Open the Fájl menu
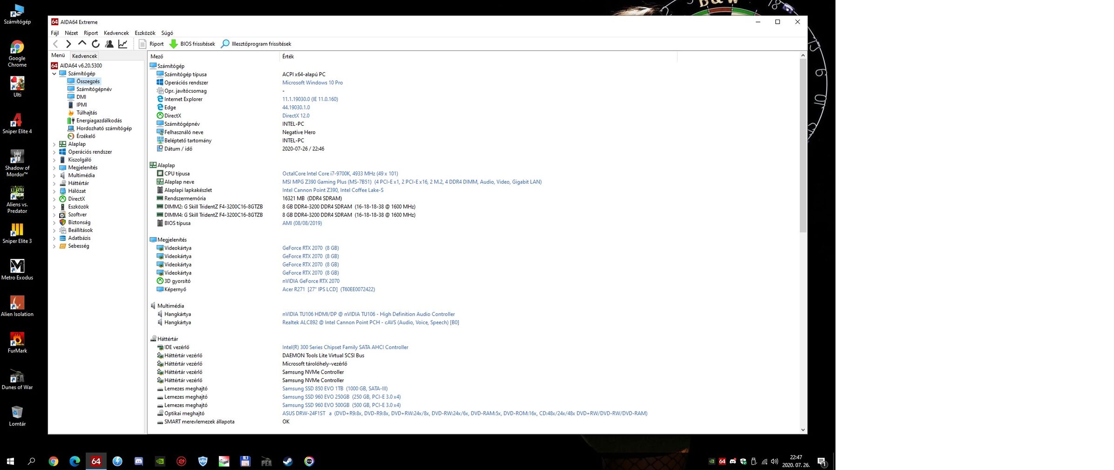Viewport: 1114px width, 470px height. 55,33
